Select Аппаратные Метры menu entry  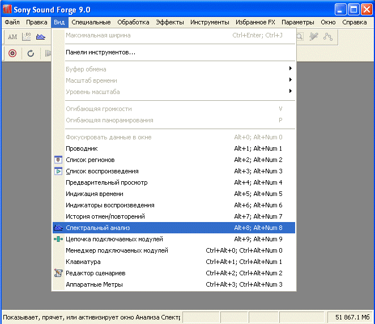(x=174, y=284)
